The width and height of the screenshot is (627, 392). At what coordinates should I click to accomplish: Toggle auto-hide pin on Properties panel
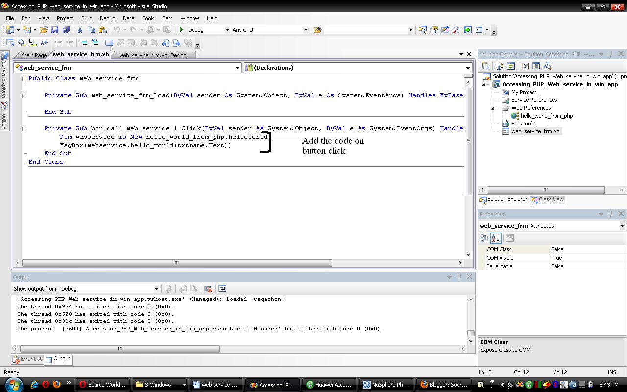[x=610, y=214]
